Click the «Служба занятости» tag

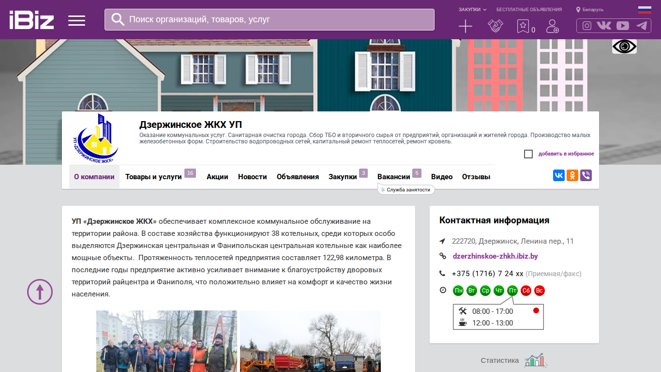406,190
